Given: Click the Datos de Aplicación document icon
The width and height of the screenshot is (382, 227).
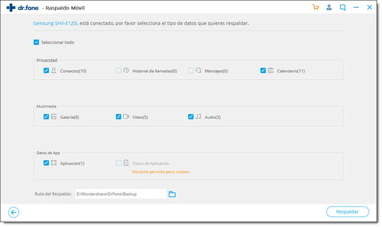Looking at the screenshot, I should click(x=126, y=162).
